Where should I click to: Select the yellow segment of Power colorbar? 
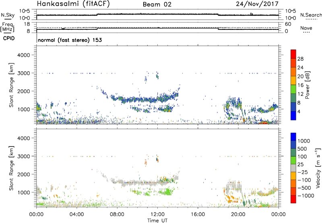coord(293,81)
